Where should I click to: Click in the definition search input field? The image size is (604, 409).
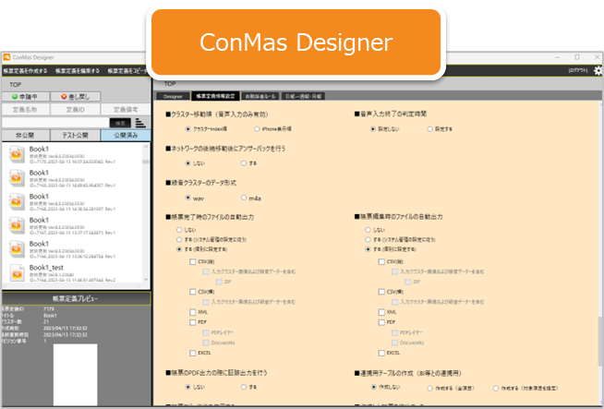point(54,122)
